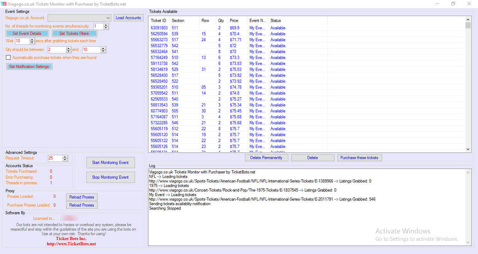
Task: Select ticket row 58134619
Action: [x=307, y=70]
